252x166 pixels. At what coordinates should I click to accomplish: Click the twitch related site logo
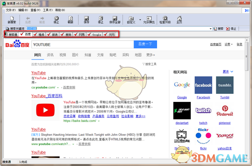[203, 111]
